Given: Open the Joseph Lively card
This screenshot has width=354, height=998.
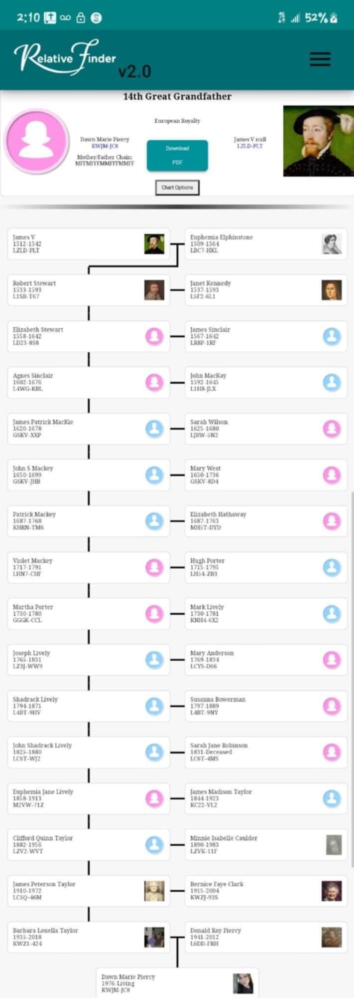Looking at the screenshot, I should pyautogui.click(x=75, y=660).
